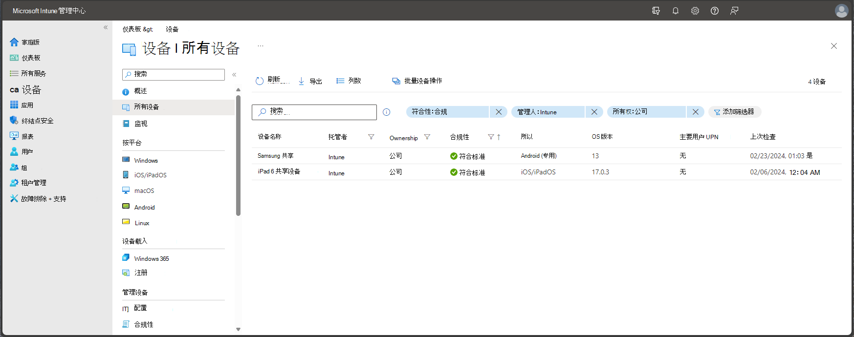The height and width of the screenshot is (337, 854).
Task: Open bulk device actions
Action: click(x=417, y=81)
